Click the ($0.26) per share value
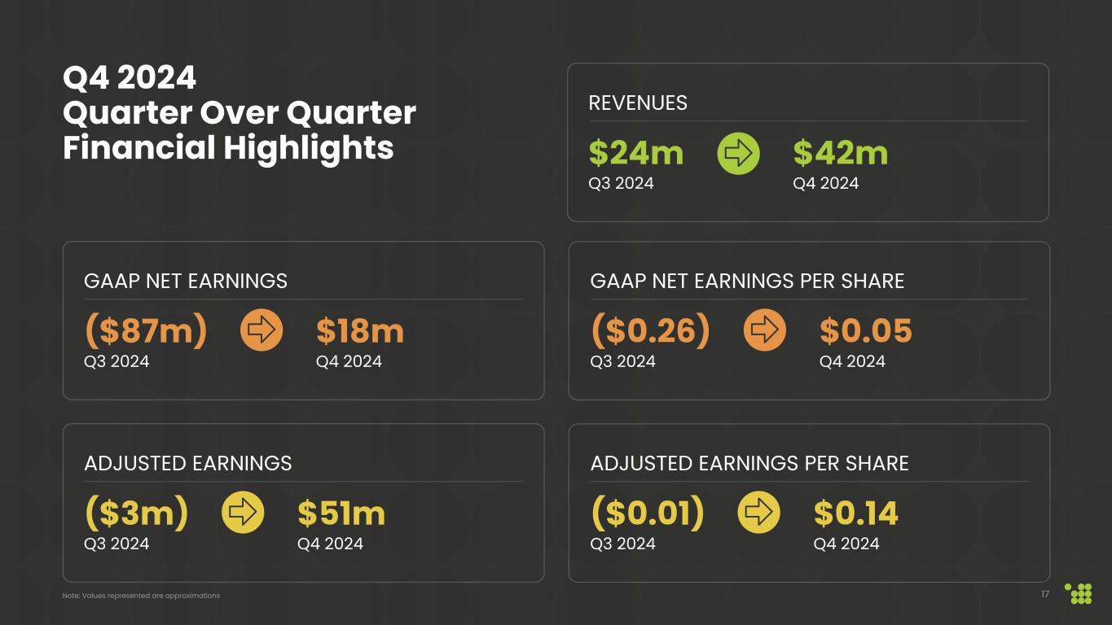The height and width of the screenshot is (625, 1112). [650, 330]
